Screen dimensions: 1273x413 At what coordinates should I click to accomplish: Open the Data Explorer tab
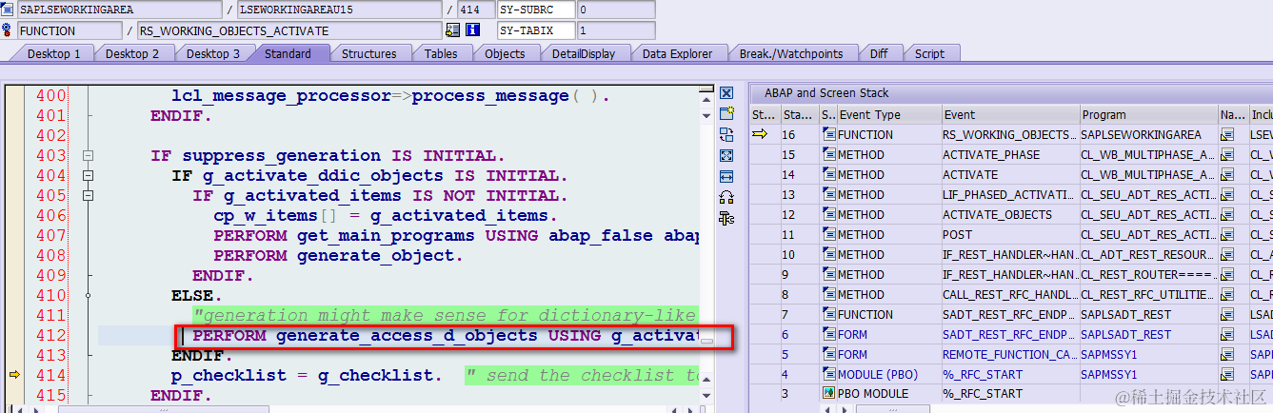[x=678, y=53]
